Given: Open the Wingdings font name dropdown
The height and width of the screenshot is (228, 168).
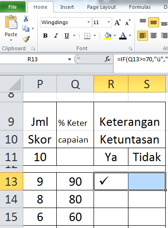Looking at the screenshot, I should [88, 22].
